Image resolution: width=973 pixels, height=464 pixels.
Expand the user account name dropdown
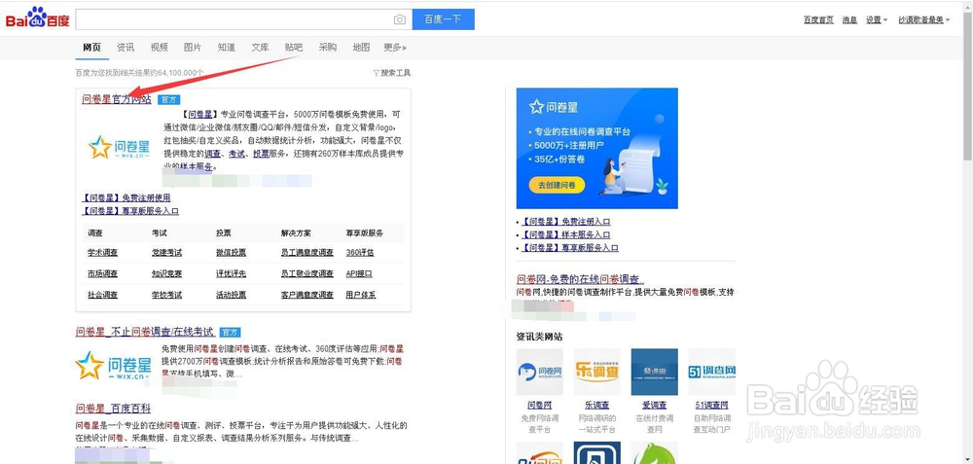coord(924,19)
